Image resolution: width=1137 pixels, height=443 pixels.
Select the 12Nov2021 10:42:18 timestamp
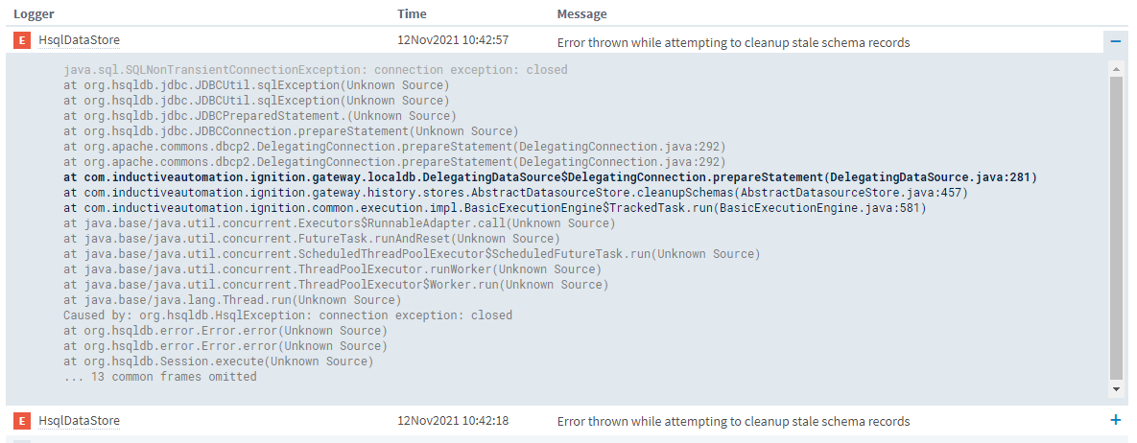coord(453,420)
